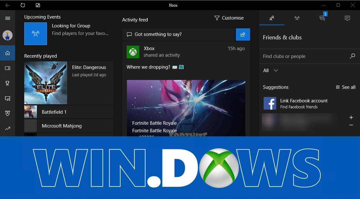Remove the suggested friend with minus
360x199 pixels.
[x=351, y=125]
